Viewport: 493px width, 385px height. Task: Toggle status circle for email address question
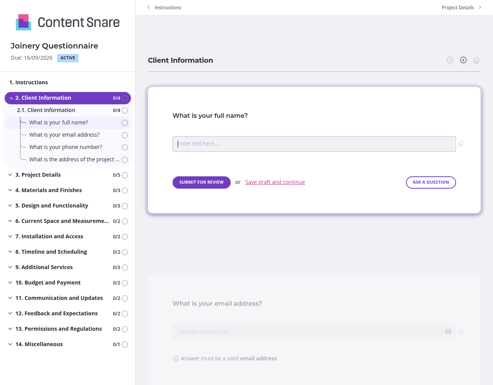pos(125,135)
